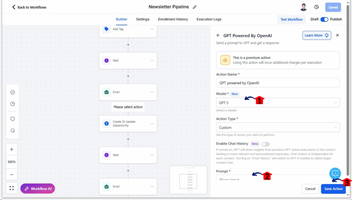
Task: Click the 100% zoom level indicator
Action: [x=12, y=162]
